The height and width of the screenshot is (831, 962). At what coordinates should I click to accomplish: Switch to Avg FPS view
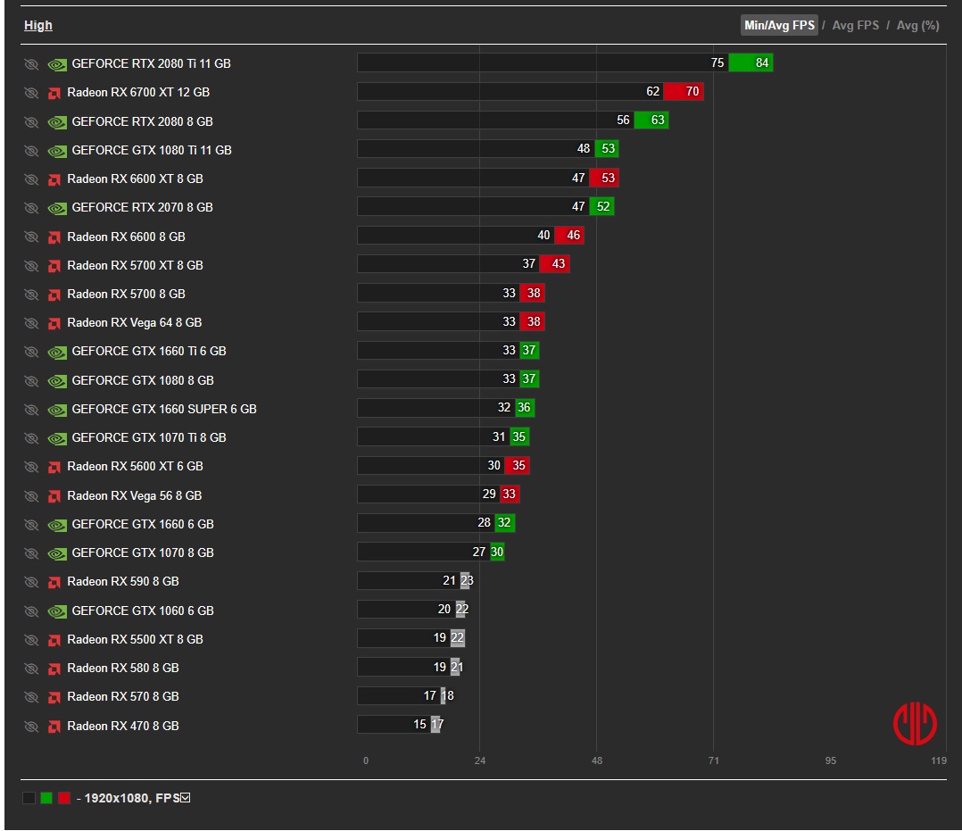(x=855, y=25)
